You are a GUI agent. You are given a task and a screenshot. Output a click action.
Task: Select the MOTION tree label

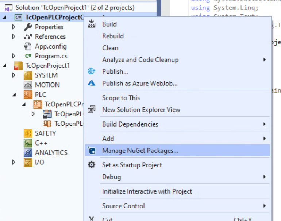pos(47,85)
